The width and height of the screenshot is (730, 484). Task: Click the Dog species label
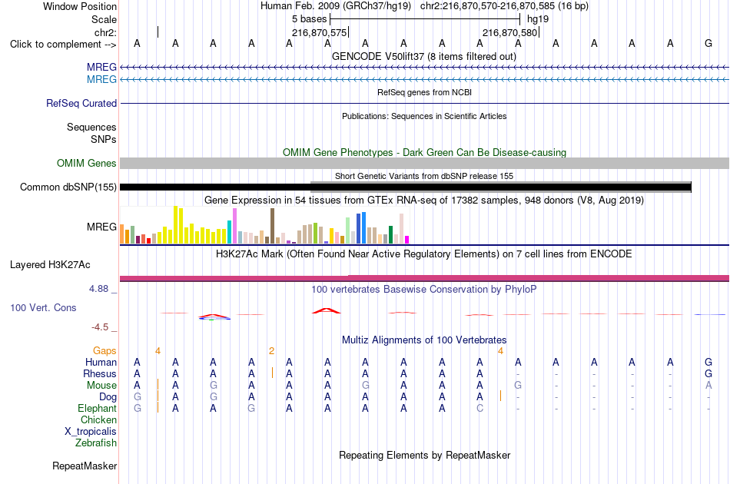click(x=108, y=397)
